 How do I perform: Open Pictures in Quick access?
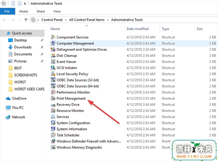[x=20, y=61]
